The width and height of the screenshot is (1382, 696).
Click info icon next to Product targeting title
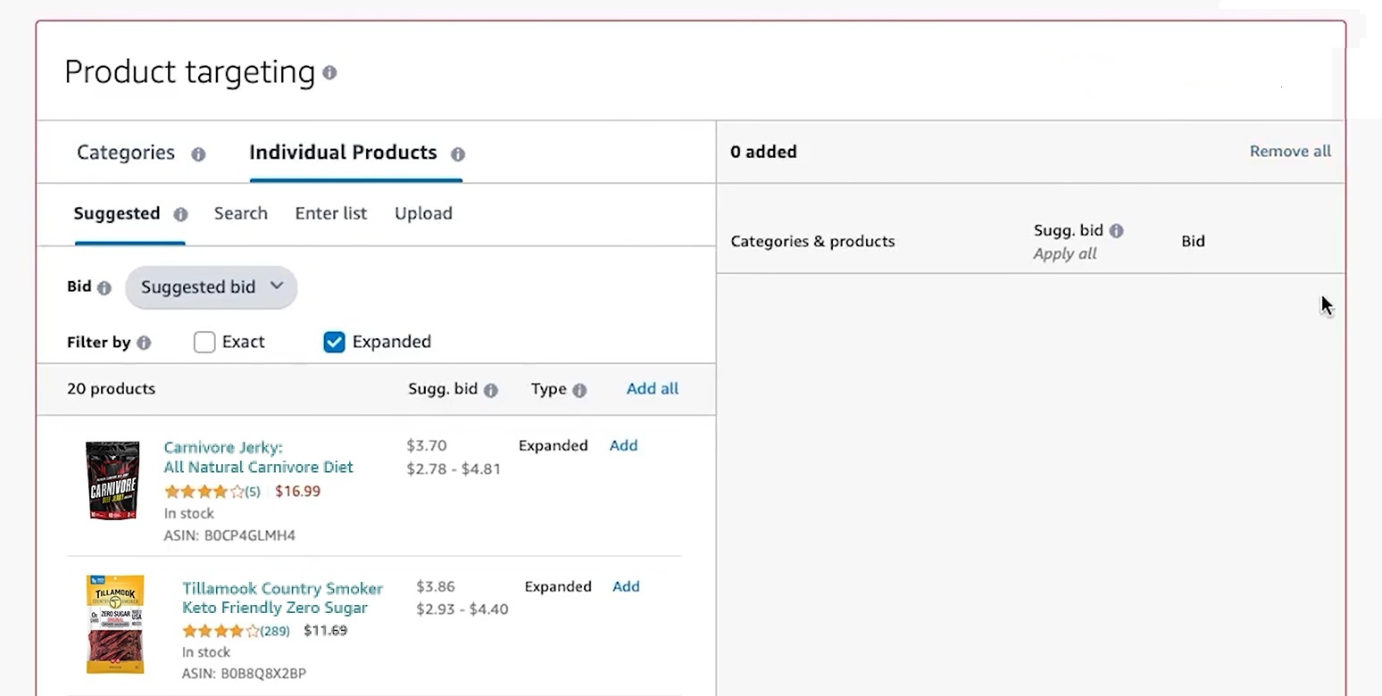tap(329, 72)
